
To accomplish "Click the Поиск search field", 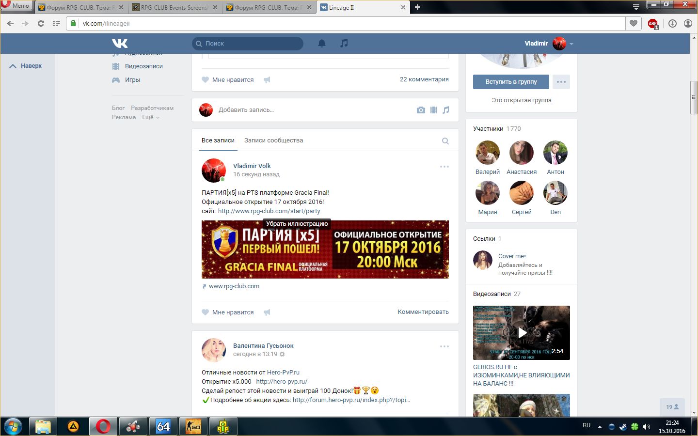I will (x=248, y=44).
